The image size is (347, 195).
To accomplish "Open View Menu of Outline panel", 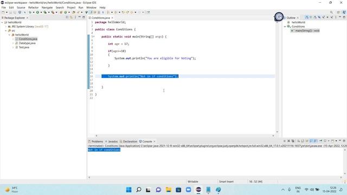I will click(x=336, y=17).
